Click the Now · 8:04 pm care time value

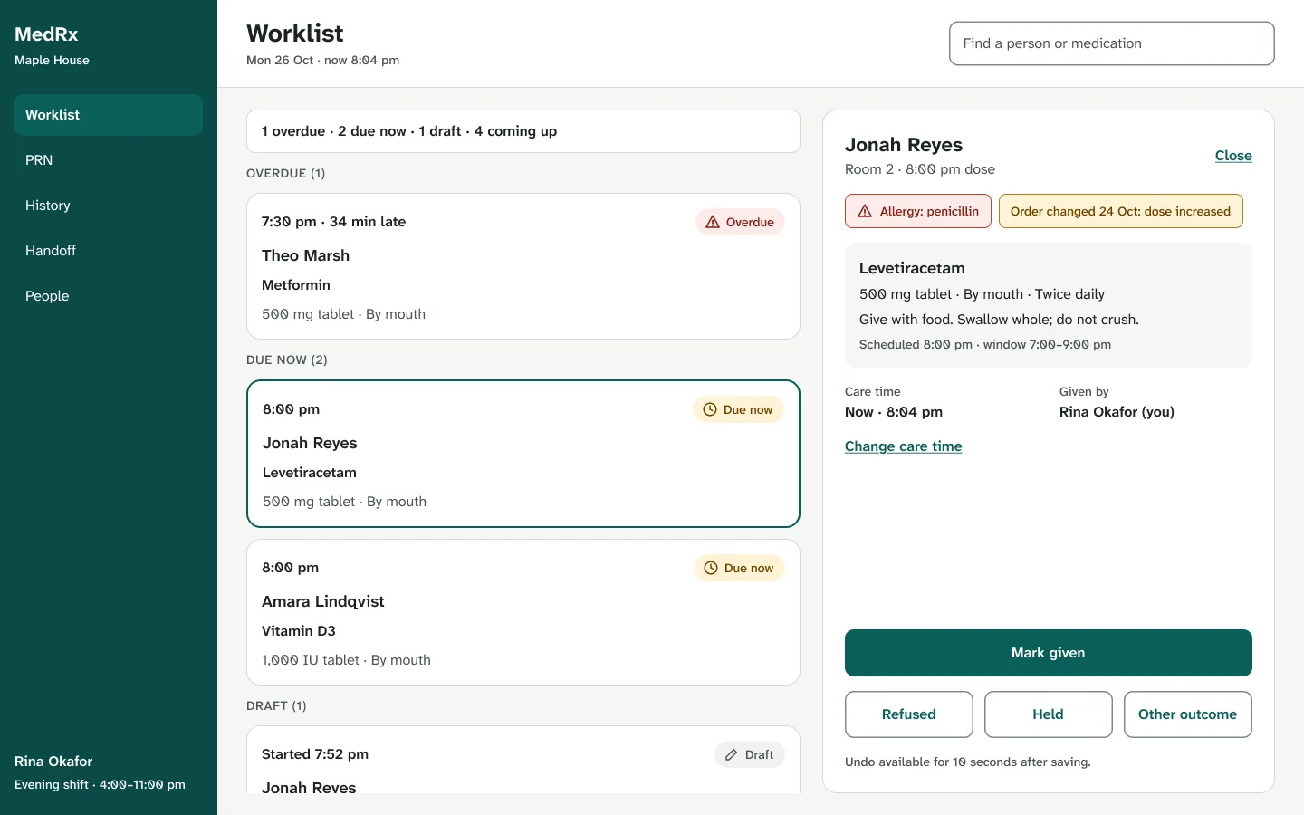coord(894,411)
